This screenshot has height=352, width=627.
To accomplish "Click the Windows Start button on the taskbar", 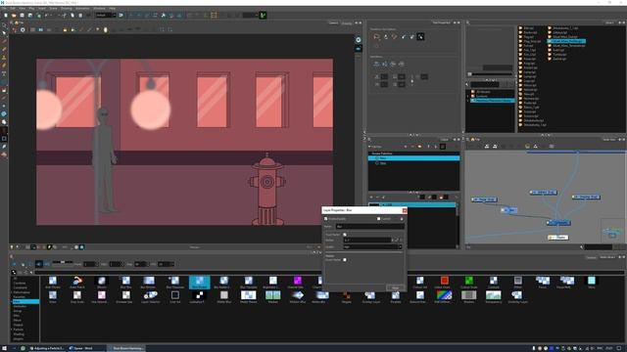I will click(4, 348).
